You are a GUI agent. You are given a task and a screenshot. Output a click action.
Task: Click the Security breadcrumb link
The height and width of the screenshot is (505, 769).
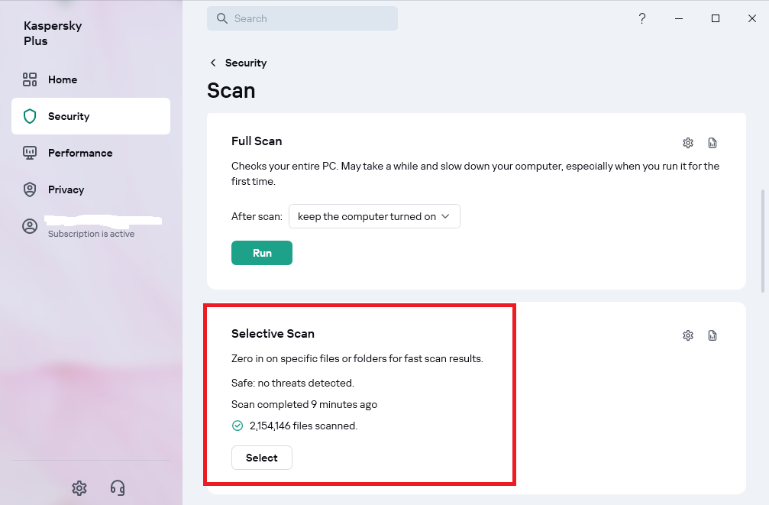[x=246, y=63]
